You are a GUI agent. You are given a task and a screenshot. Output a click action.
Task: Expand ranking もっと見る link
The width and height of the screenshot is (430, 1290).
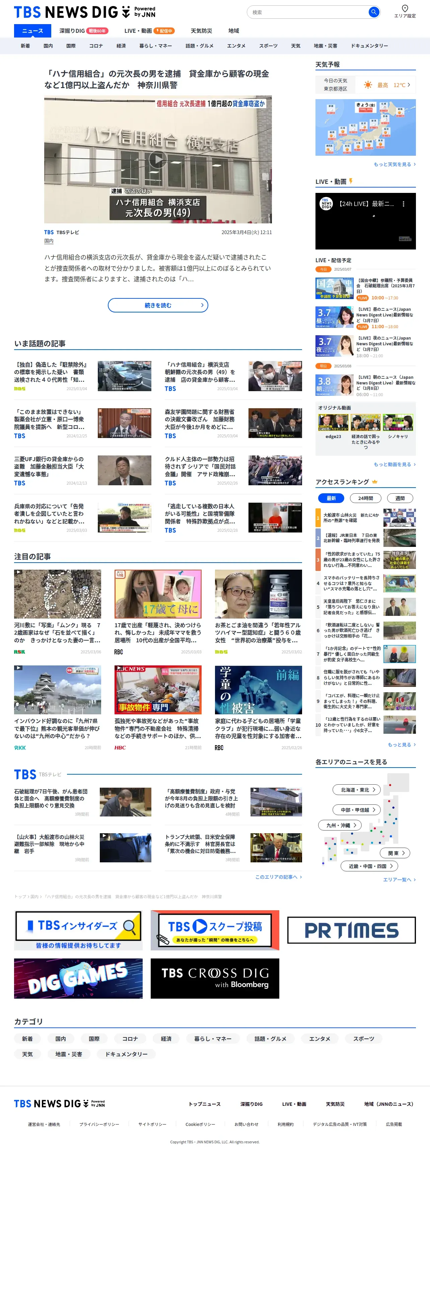[402, 745]
